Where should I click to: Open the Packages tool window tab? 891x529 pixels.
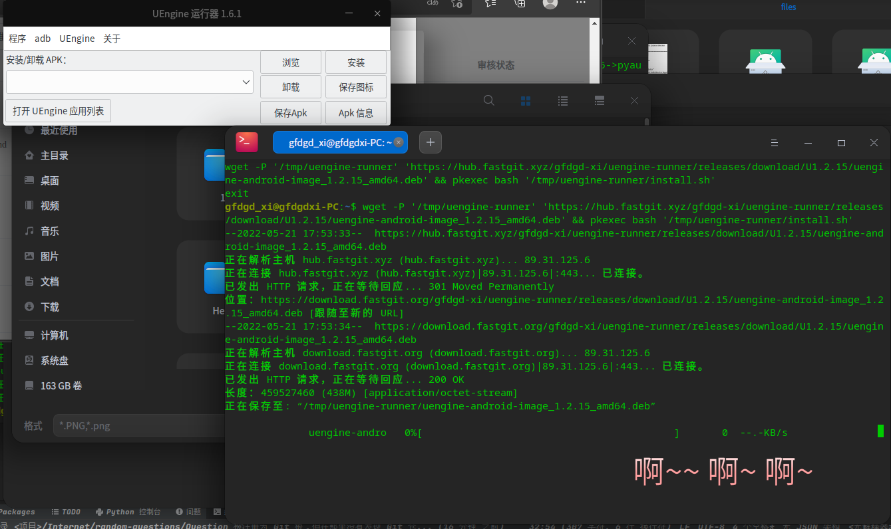[17, 512]
